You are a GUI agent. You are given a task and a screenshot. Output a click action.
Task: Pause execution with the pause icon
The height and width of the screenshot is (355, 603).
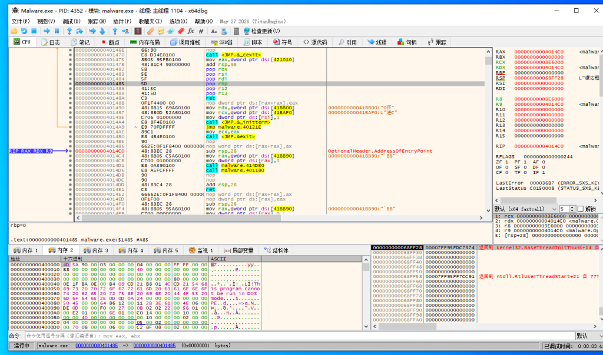pyautogui.click(x=57, y=31)
